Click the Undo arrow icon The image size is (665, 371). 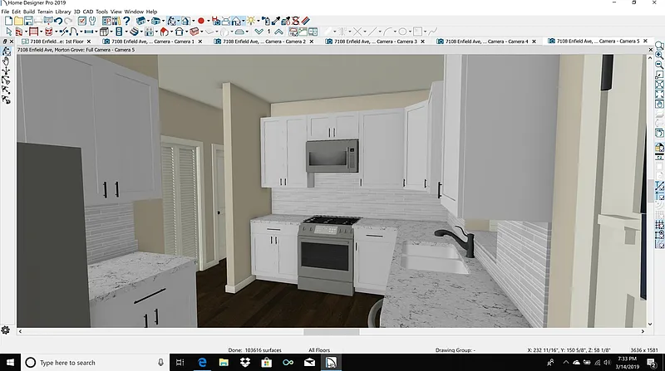tap(58, 20)
